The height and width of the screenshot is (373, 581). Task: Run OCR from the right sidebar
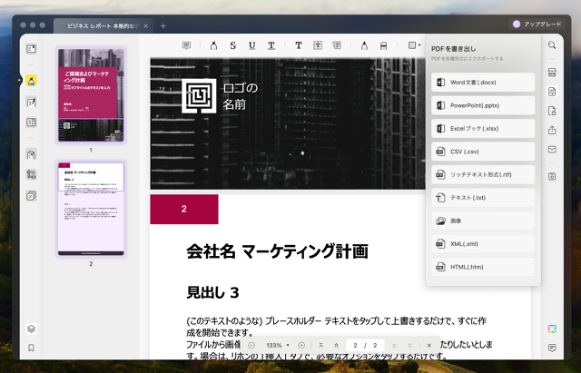[x=552, y=73]
